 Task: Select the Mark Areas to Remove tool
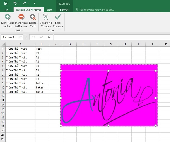click(x=21, y=21)
